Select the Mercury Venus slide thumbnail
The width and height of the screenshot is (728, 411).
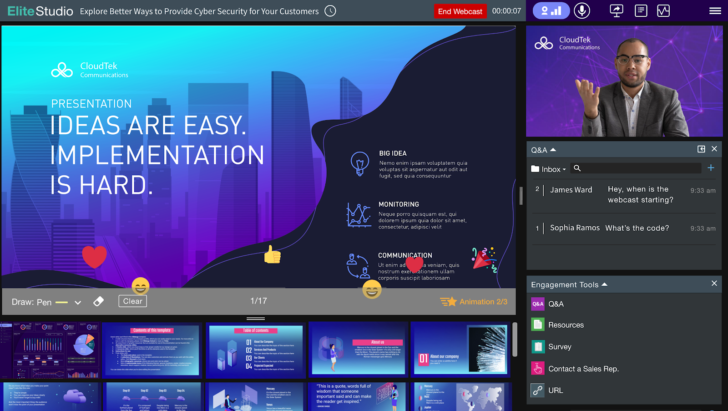click(256, 396)
